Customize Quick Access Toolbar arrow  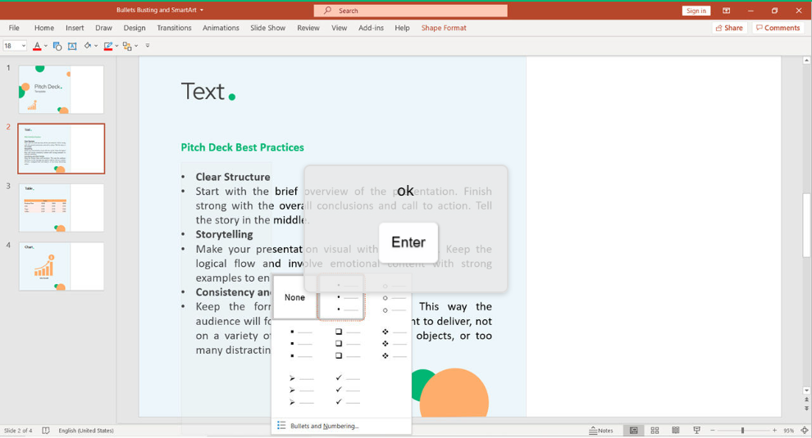click(148, 46)
